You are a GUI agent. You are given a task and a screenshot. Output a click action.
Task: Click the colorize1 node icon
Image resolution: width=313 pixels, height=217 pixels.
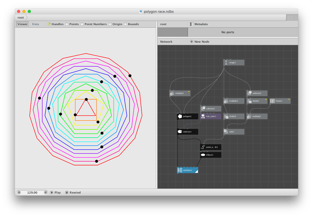click(x=180, y=132)
